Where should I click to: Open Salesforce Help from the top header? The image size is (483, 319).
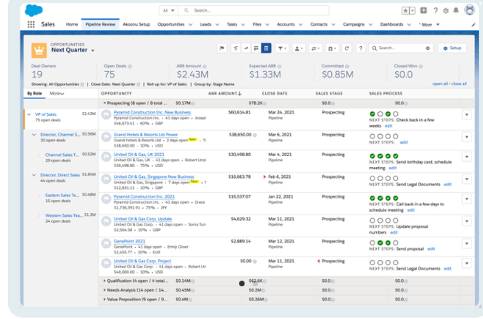point(435,11)
